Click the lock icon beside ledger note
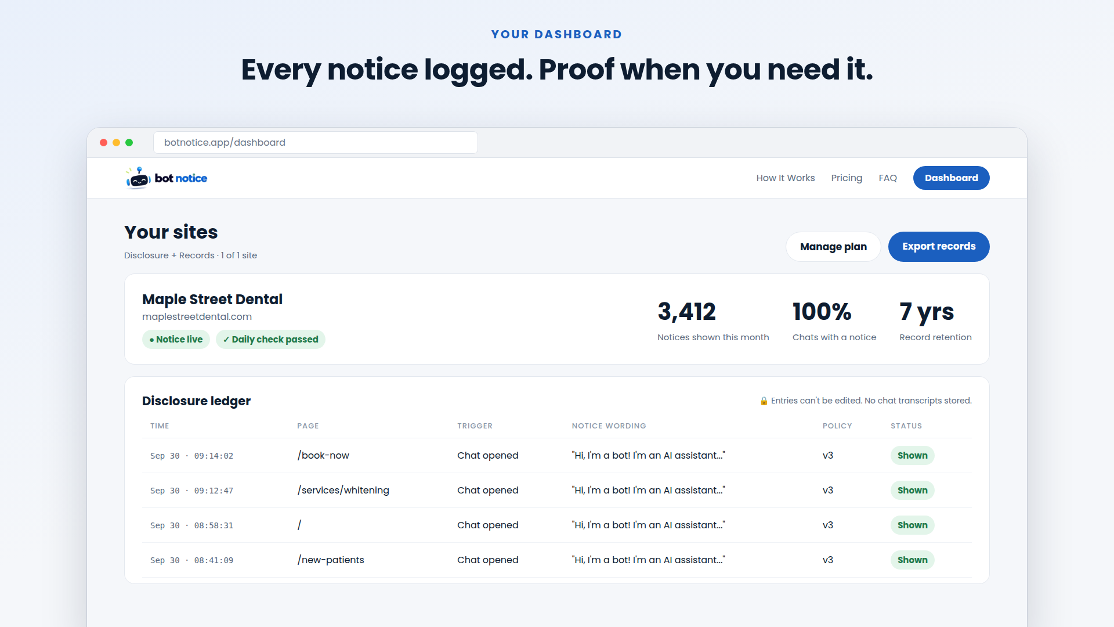The image size is (1114, 627). tap(764, 401)
